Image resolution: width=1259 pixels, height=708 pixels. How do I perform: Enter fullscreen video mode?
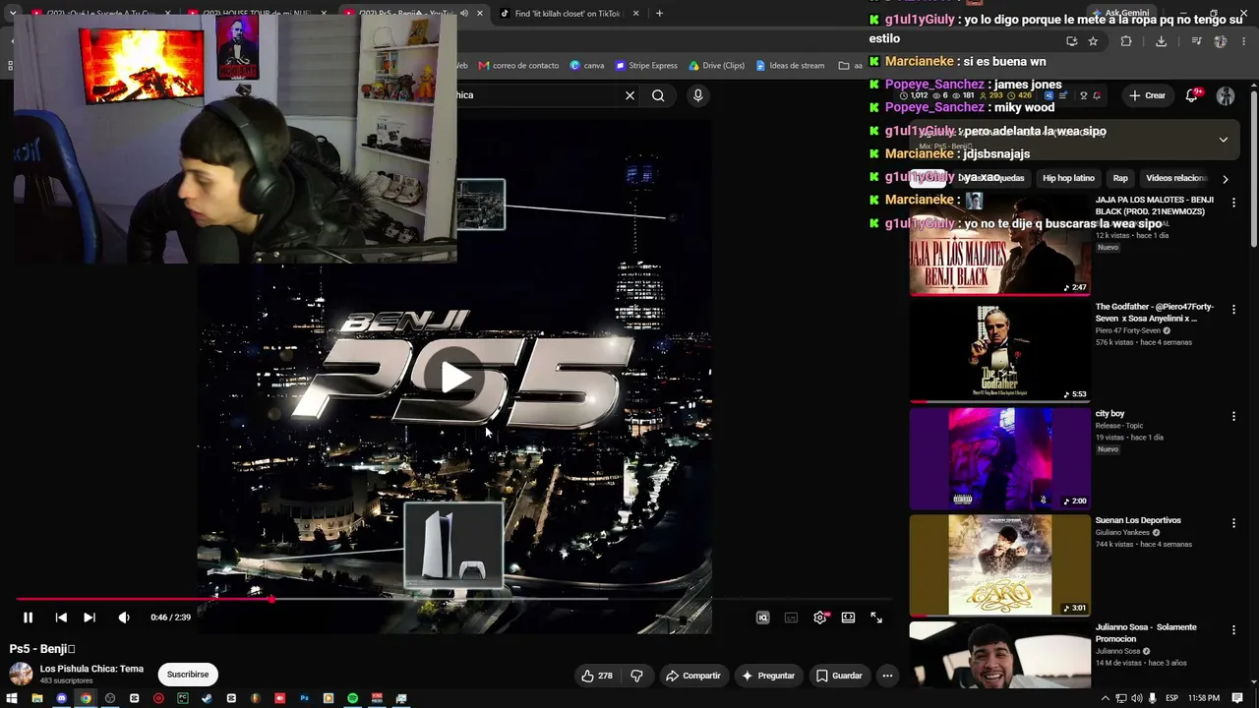[x=876, y=618]
